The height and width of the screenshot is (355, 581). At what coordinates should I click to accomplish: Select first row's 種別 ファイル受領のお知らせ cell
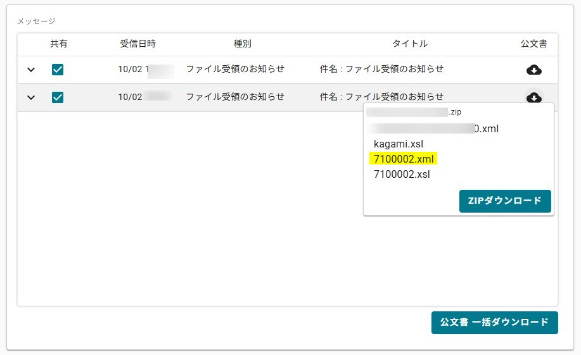tap(235, 69)
